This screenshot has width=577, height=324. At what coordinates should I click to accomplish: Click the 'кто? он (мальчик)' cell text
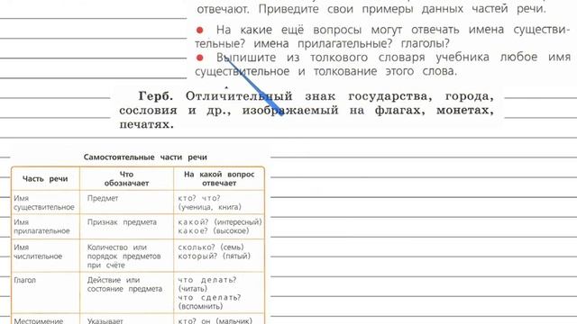(215, 320)
